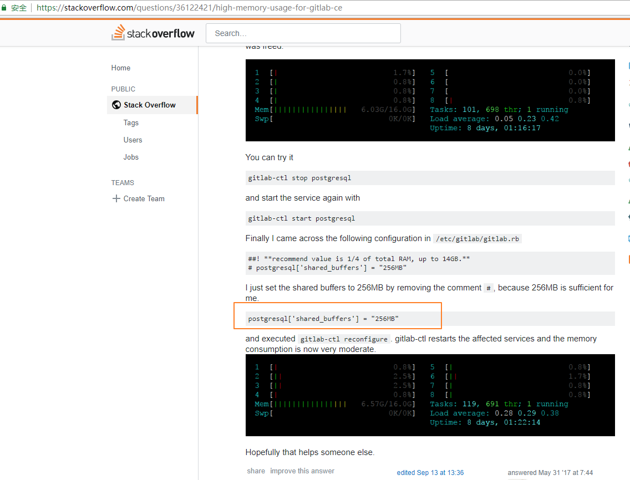
Task: Open the Jobs page from the sidebar
Action: pyautogui.click(x=130, y=157)
